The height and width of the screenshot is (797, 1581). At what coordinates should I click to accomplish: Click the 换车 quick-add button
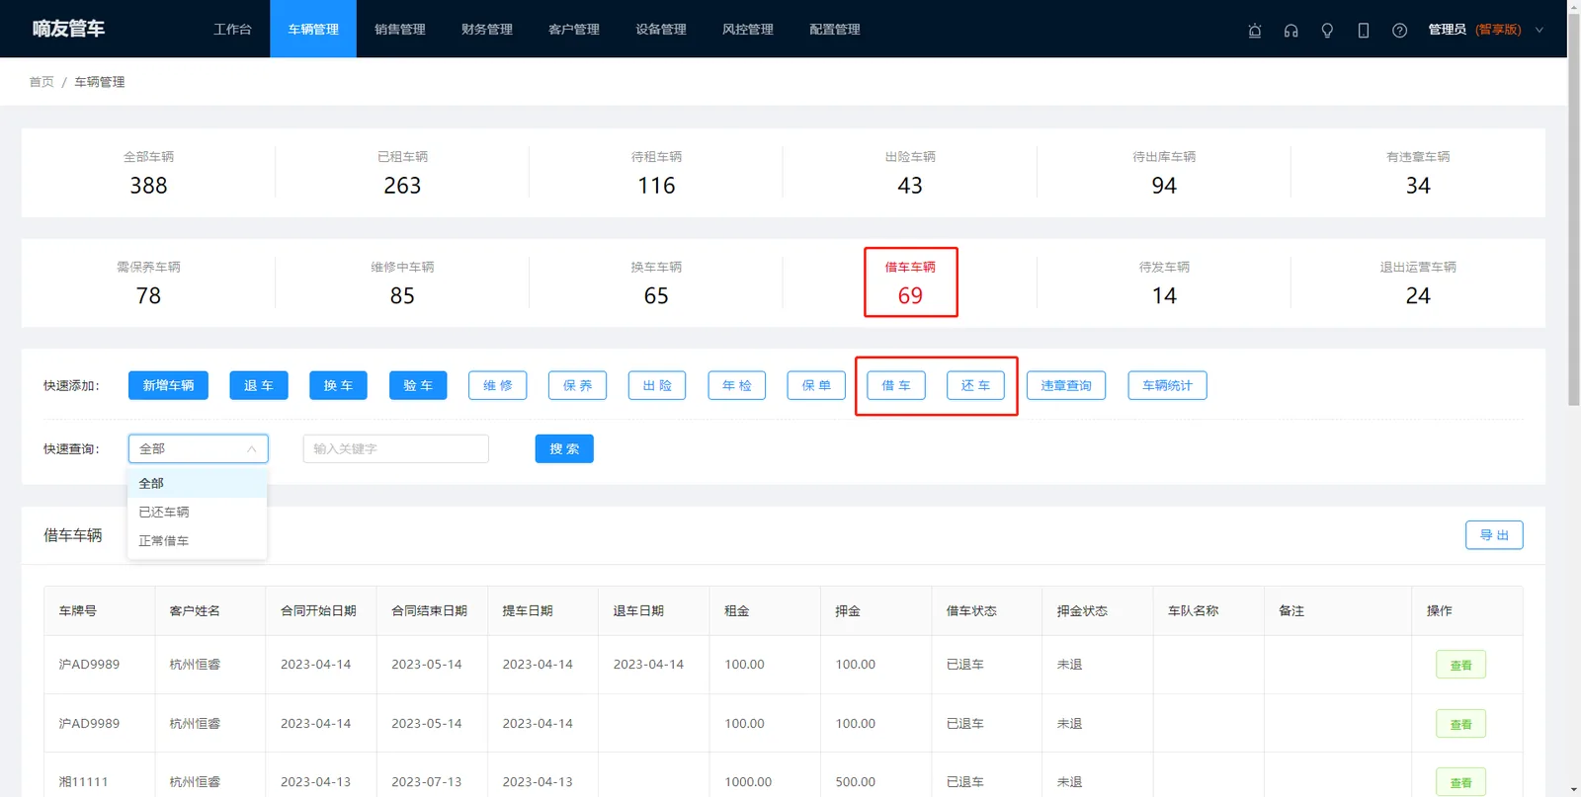pyautogui.click(x=338, y=385)
